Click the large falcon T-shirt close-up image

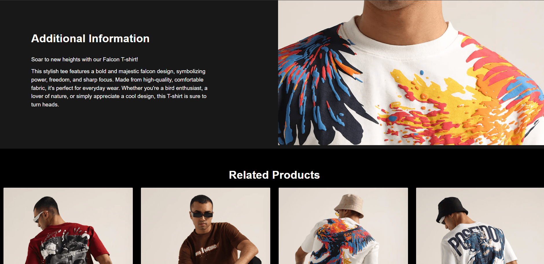[x=411, y=73]
